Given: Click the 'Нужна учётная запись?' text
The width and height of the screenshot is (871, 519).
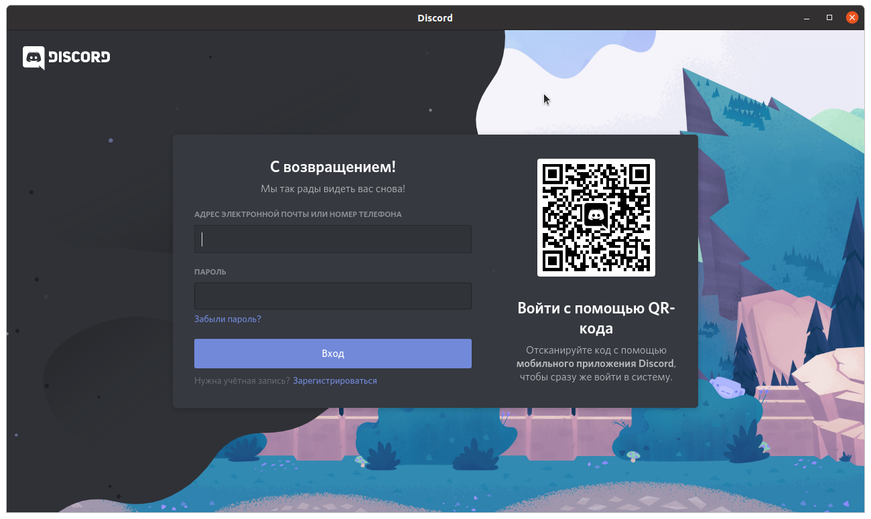Looking at the screenshot, I should 242,381.
